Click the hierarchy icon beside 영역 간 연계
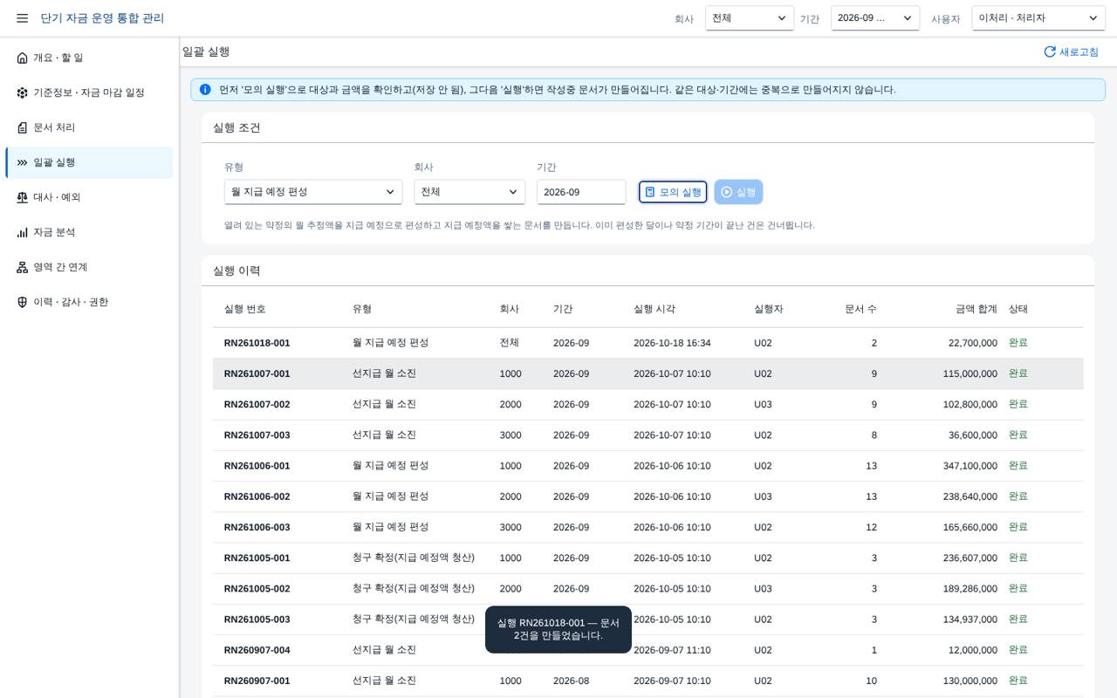 click(x=22, y=267)
